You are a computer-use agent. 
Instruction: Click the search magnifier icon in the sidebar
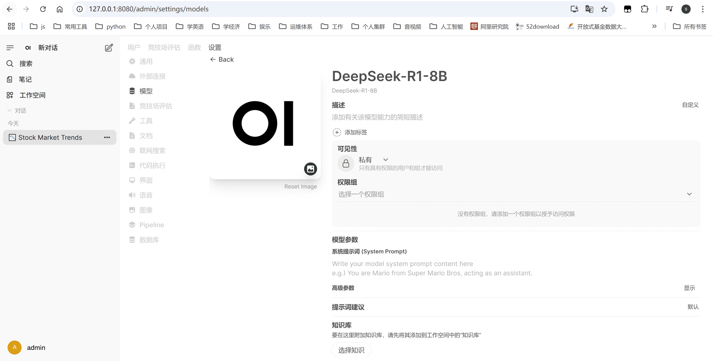point(10,64)
